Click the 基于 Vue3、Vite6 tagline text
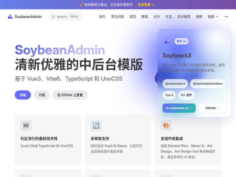This screenshot has height=177, width=236. pos(69,79)
